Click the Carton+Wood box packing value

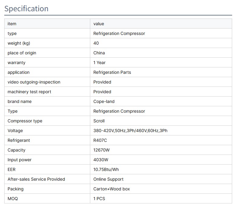click(112, 189)
